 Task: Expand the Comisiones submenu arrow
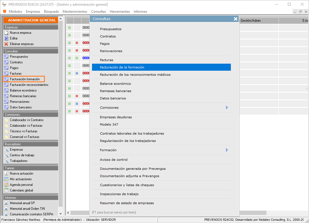tap(227, 108)
